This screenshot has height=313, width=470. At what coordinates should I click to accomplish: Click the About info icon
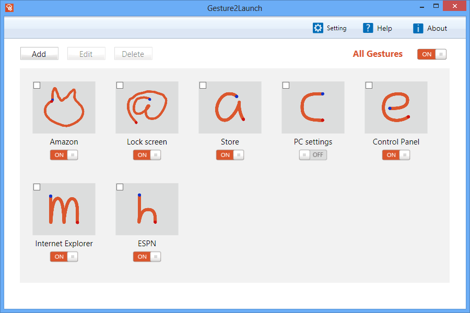(x=418, y=28)
